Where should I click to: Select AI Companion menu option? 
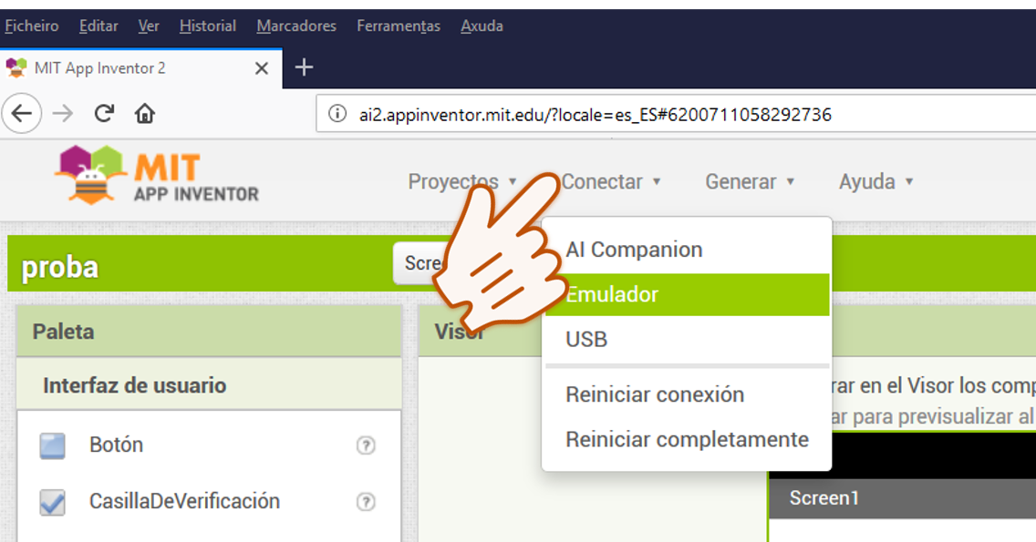point(634,250)
